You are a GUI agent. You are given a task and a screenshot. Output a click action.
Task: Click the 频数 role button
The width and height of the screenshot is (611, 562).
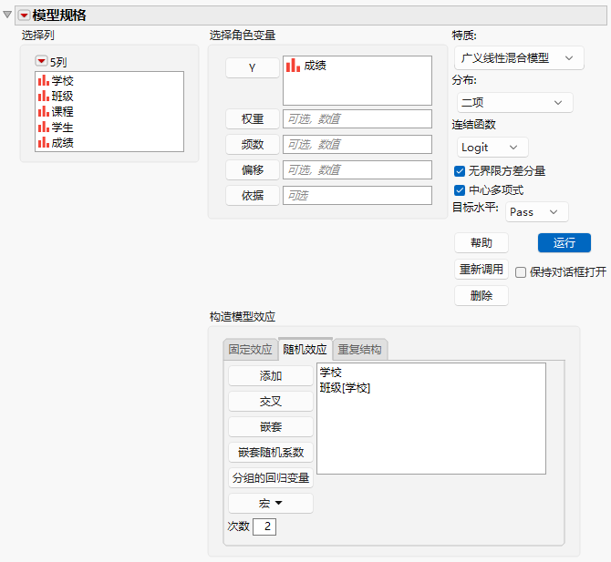coord(252,145)
